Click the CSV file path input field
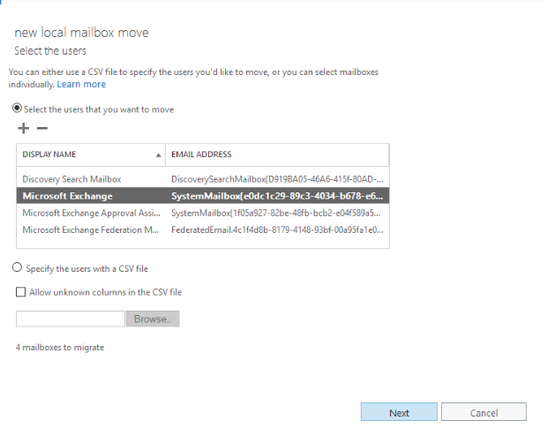 pos(71,319)
